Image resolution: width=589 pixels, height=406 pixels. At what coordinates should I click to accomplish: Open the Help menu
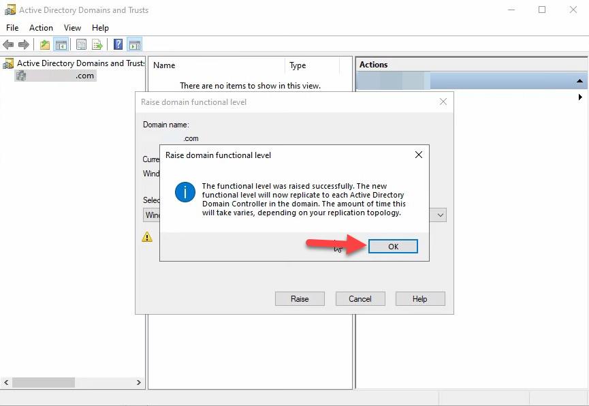(100, 28)
